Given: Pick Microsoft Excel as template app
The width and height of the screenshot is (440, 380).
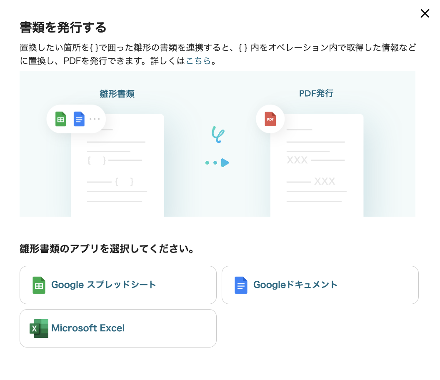Looking at the screenshot, I should click(x=118, y=328).
